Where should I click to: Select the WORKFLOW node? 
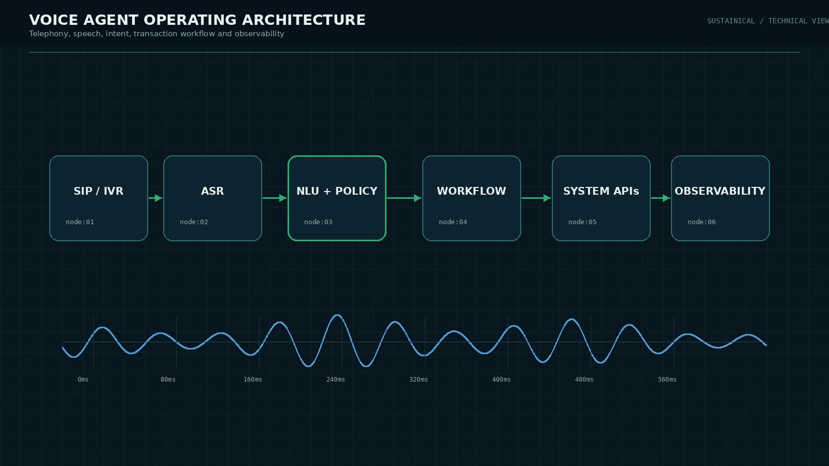point(471,198)
